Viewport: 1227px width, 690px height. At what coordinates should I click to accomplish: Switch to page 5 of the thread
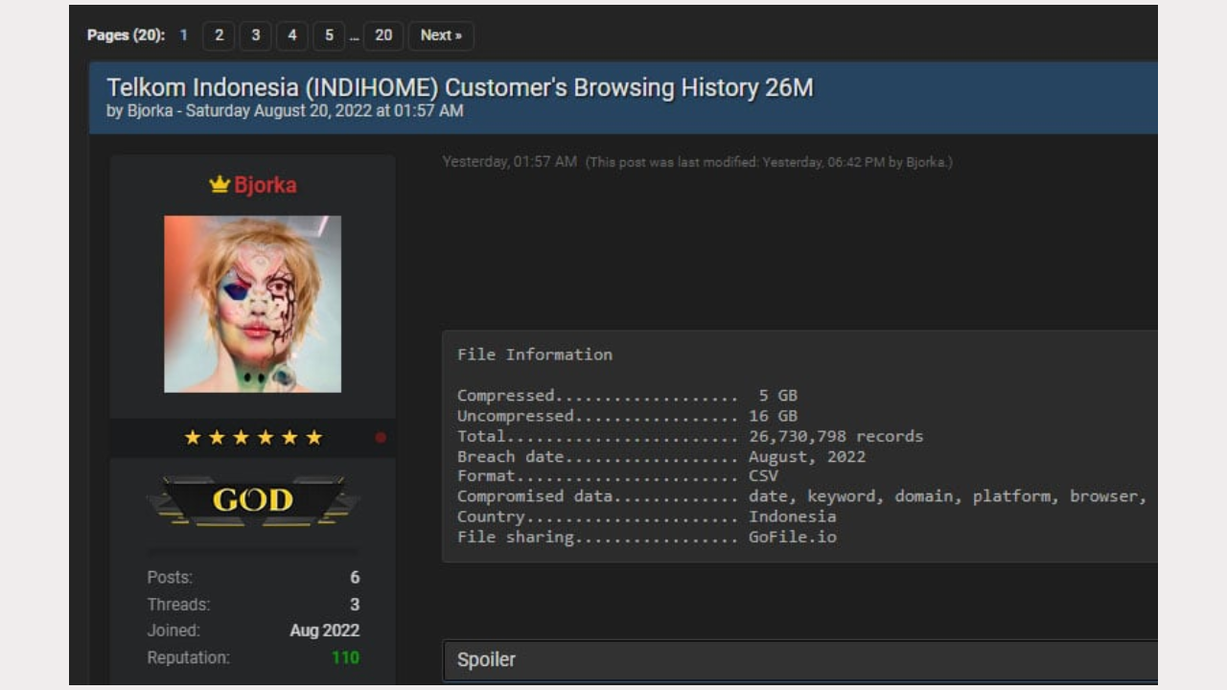[328, 35]
